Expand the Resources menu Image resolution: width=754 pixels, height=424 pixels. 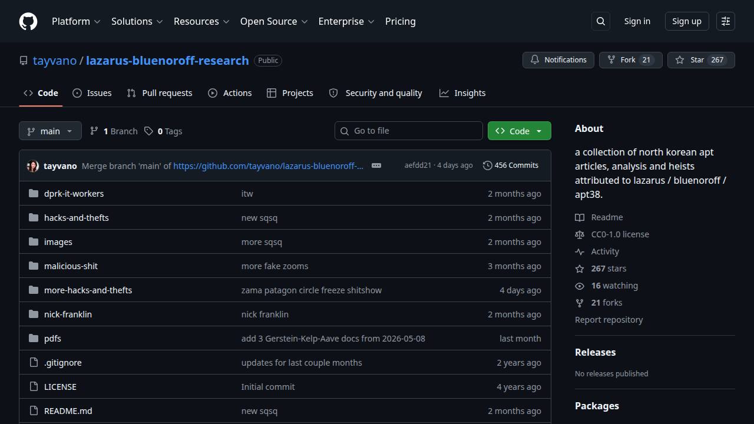201,21
